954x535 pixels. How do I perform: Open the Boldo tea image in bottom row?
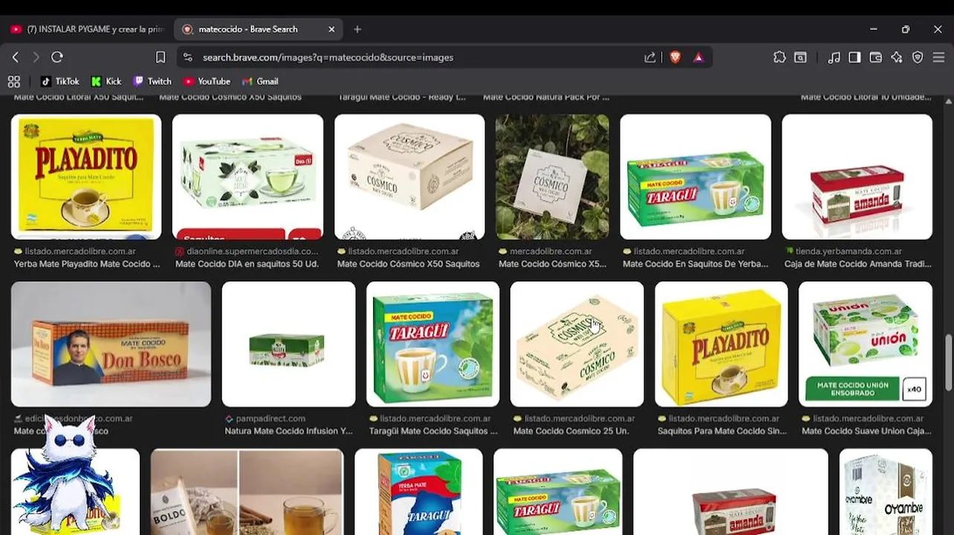[247, 492]
